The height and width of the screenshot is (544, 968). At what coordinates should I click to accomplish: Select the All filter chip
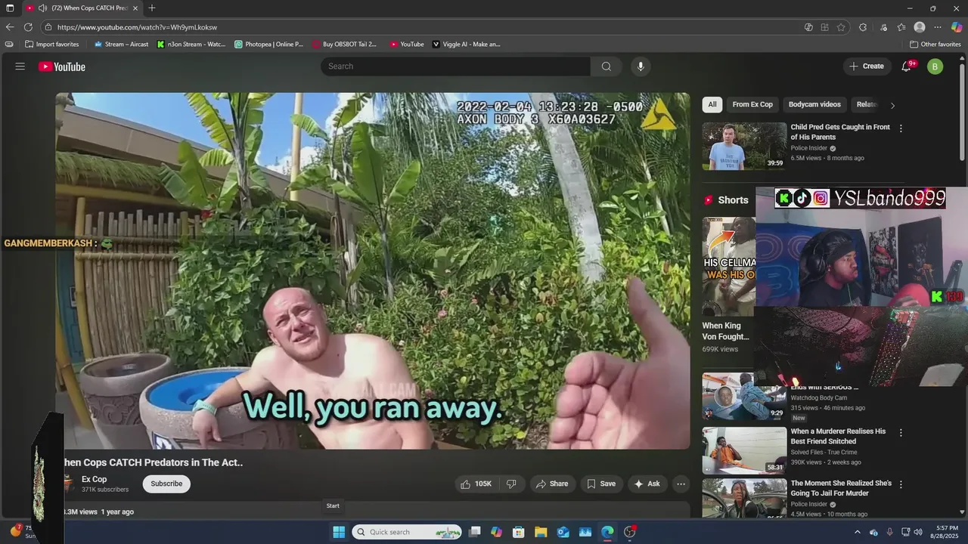[x=712, y=104]
